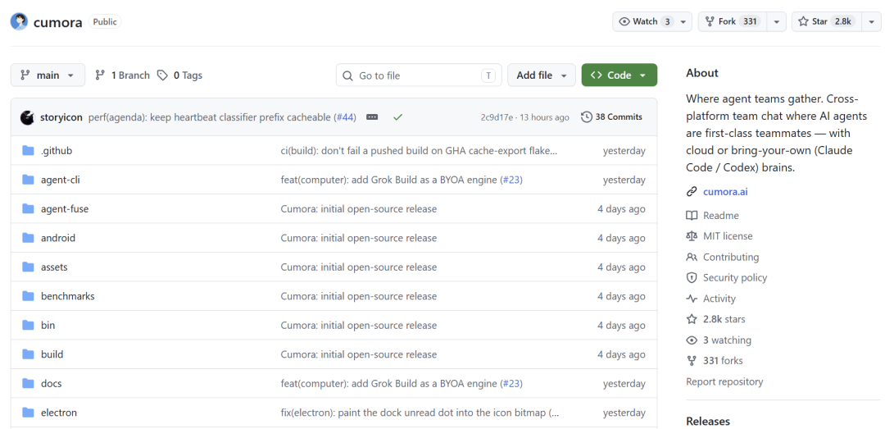The width and height of the screenshot is (885, 429).
Task: Click the 'ci(build): don't fail a pushed build' commit message
Action: [419, 151]
